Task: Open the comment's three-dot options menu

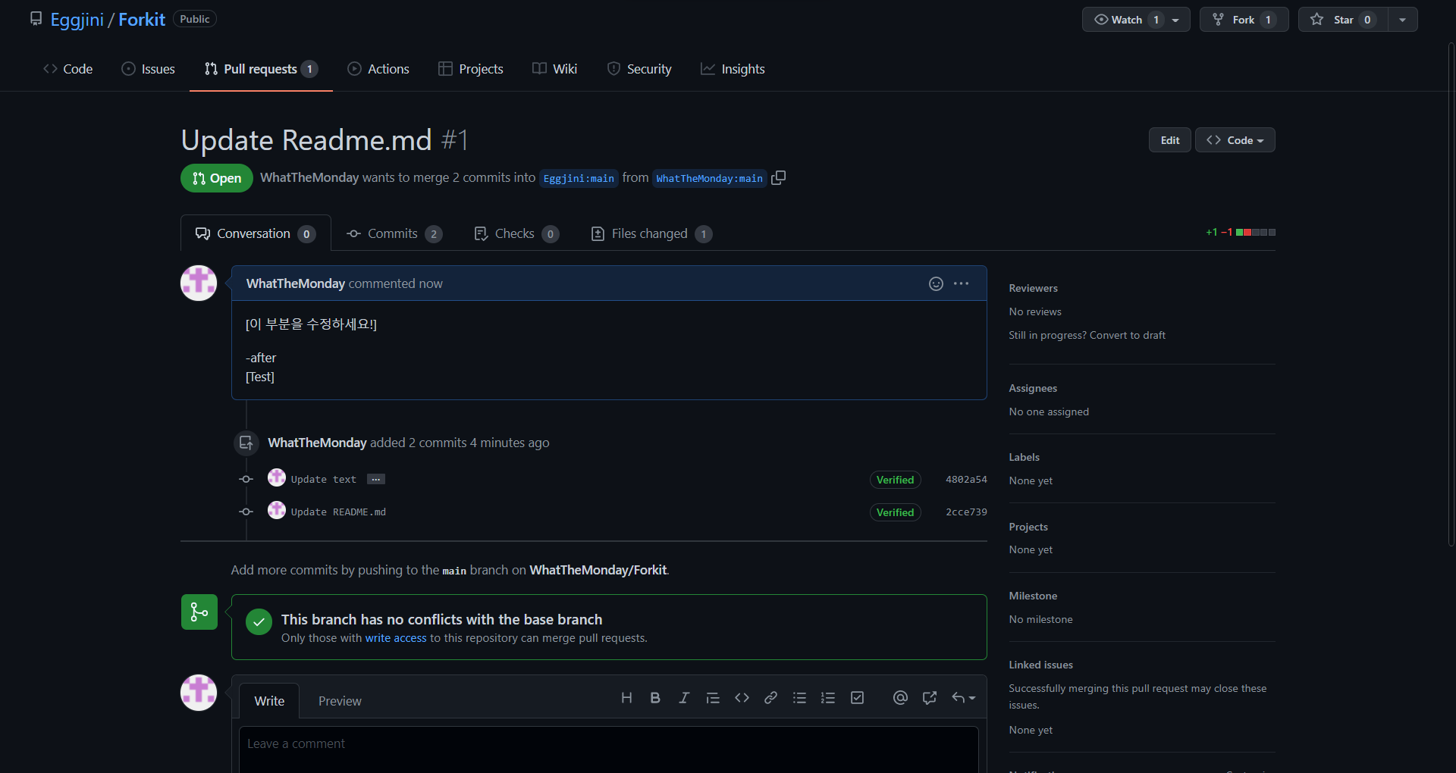Action: coord(962,283)
